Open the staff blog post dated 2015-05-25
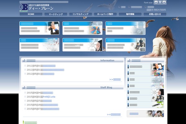The width and height of the screenshot is (186, 124). coord(47,101)
